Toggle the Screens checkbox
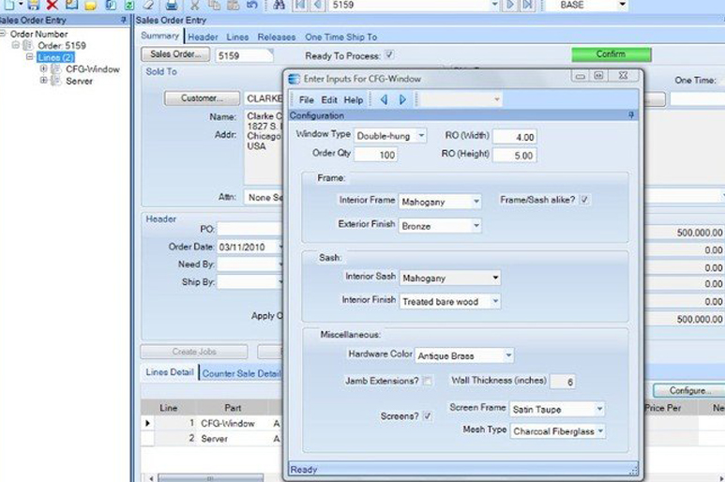 click(x=427, y=415)
